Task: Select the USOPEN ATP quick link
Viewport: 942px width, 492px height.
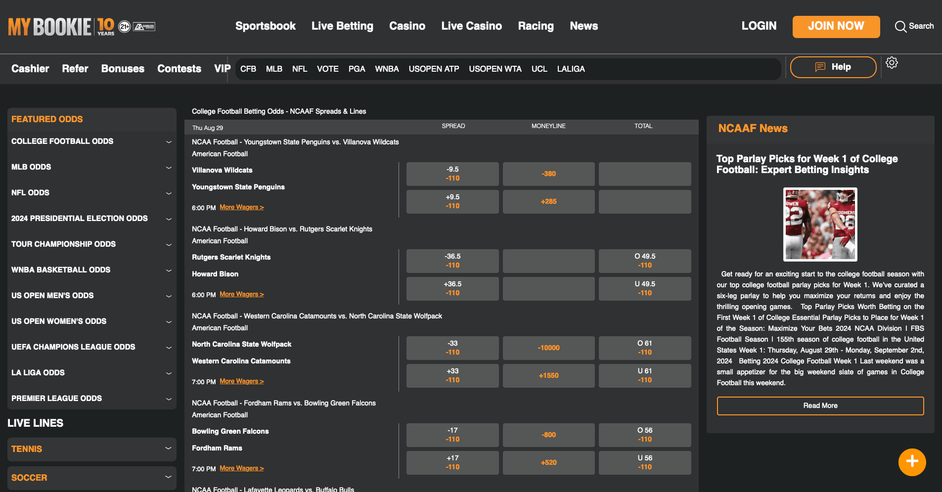Action: [434, 69]
